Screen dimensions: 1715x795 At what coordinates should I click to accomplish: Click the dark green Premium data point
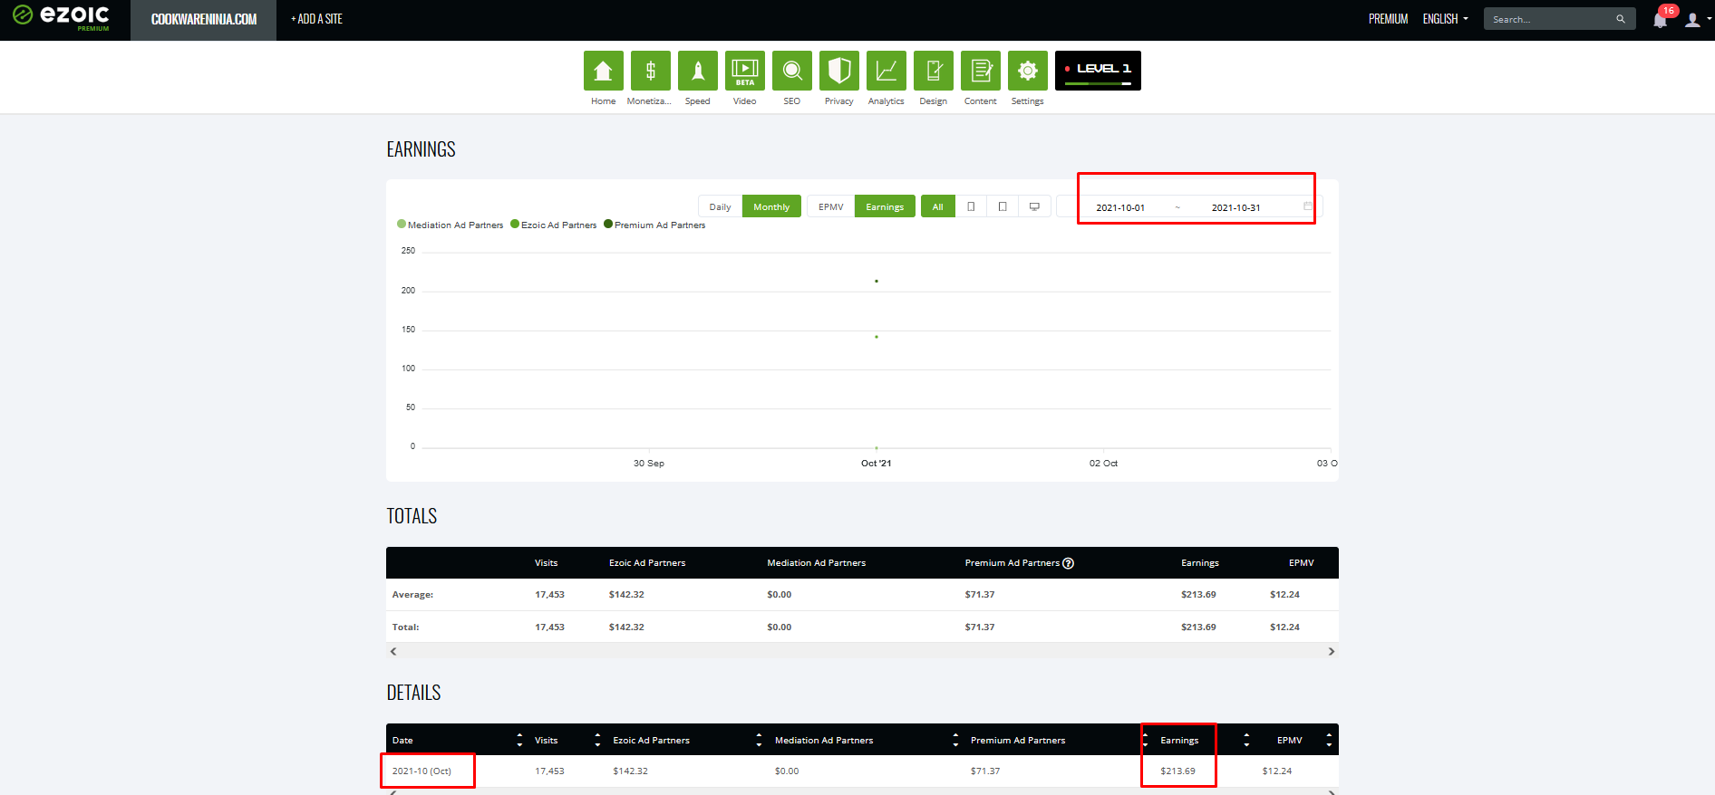click(877, 281)
